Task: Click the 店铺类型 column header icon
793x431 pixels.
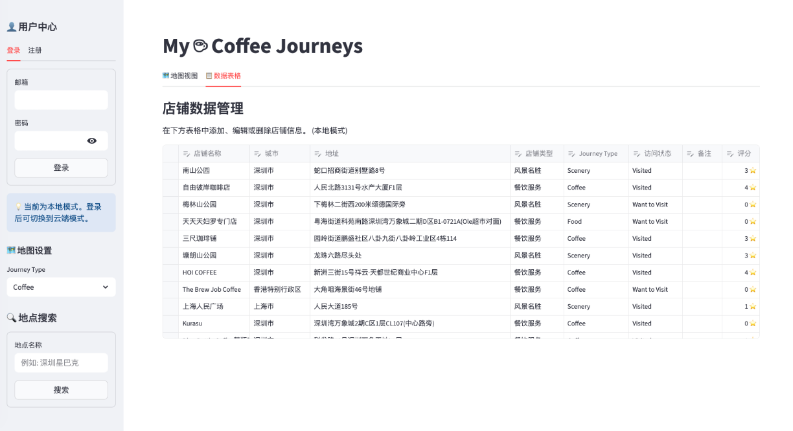Action: tap(518, 154)
